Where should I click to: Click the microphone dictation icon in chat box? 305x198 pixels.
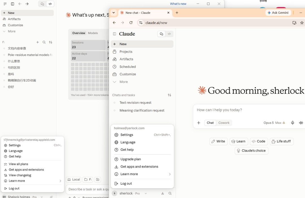coord(292,123)
